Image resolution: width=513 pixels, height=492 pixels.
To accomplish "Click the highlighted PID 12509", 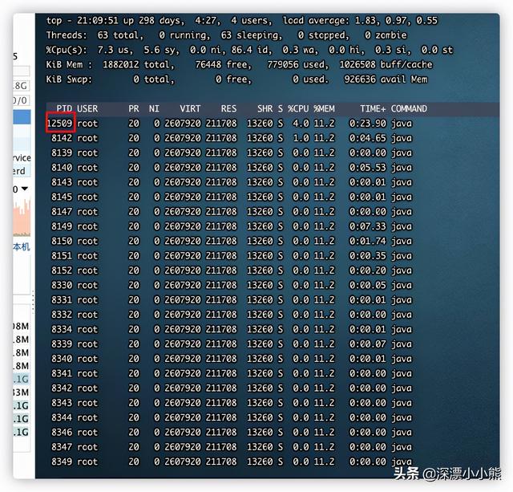I will 61,123.
